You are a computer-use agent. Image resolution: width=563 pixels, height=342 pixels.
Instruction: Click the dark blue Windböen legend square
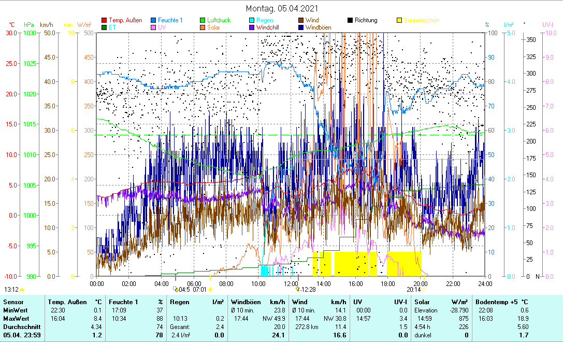pos(301,27)
